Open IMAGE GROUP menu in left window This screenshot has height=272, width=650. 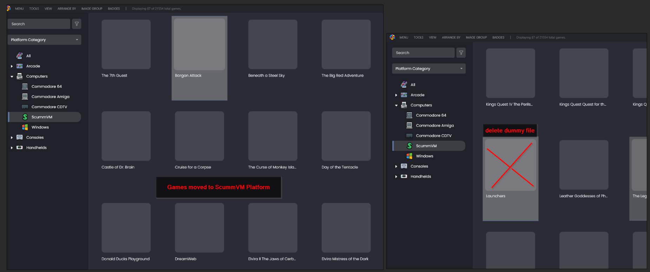coord(92,8)
